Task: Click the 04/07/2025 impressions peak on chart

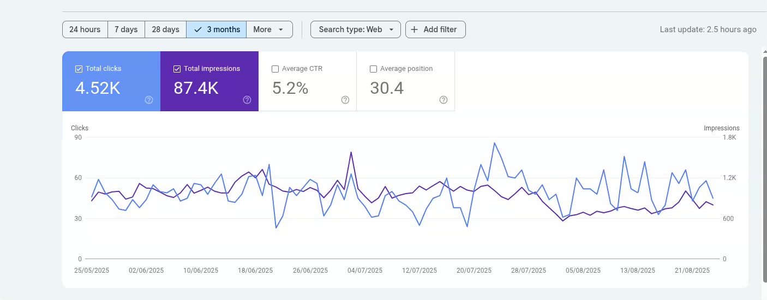Action: tap(351, 153)
